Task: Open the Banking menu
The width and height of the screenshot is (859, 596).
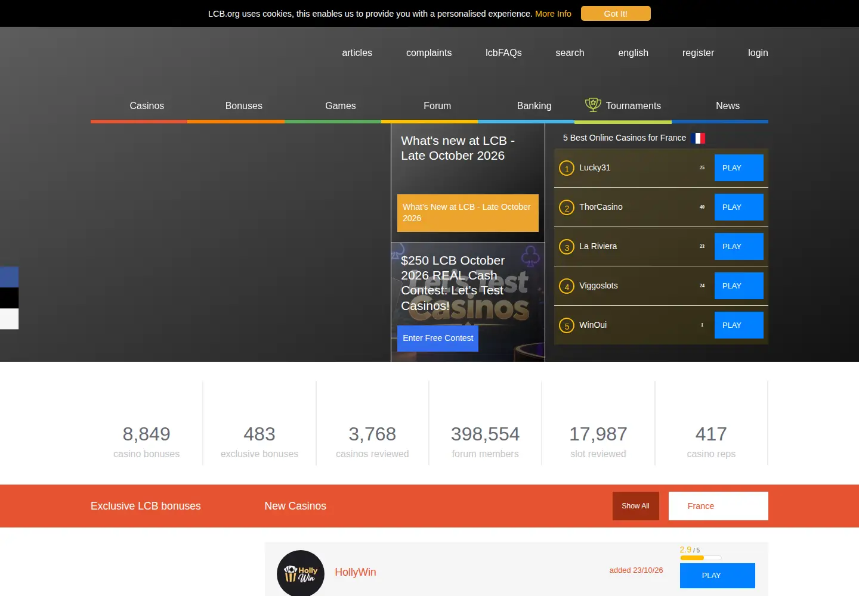Action: pyautogui.click(x=534, y=105)
